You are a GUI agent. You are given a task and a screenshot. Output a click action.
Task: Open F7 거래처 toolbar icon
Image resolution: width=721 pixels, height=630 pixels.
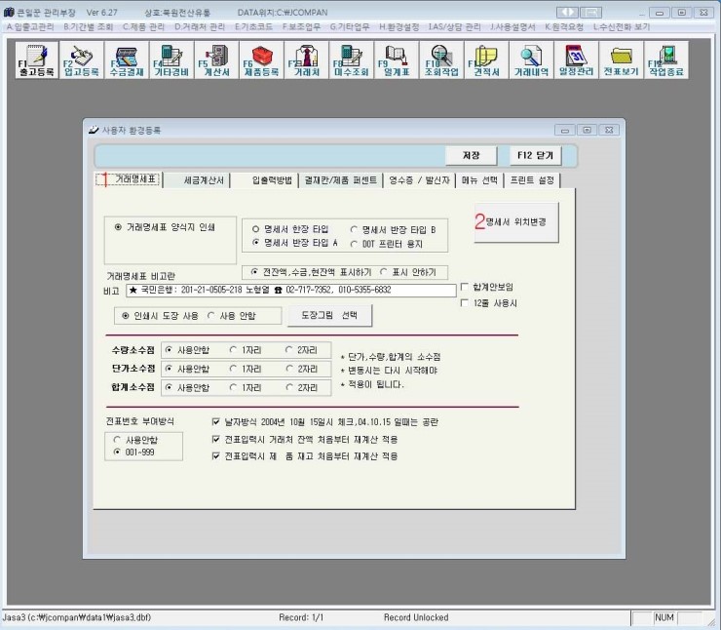pos(307,60)
